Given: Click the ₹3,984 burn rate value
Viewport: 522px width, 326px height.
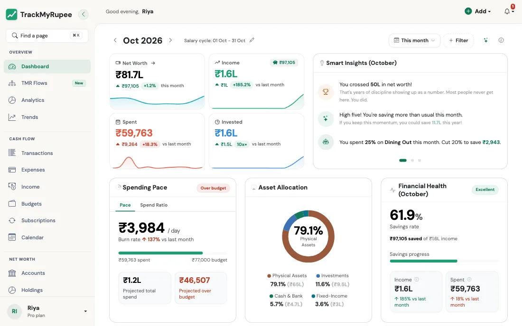Looking at the screenshot, I should pos(141,228).
